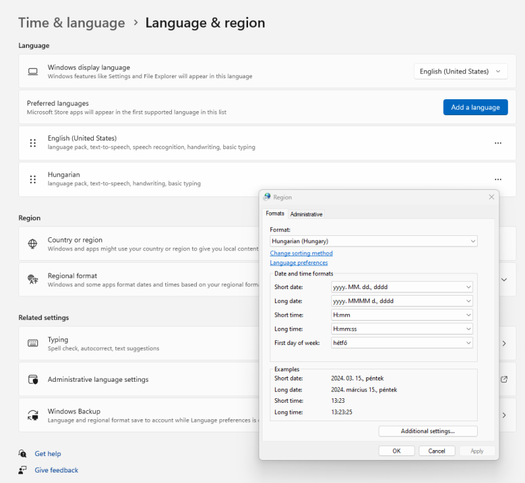
Task: Click the Region dialog title bar text
Action: click(x=282, y=197)
